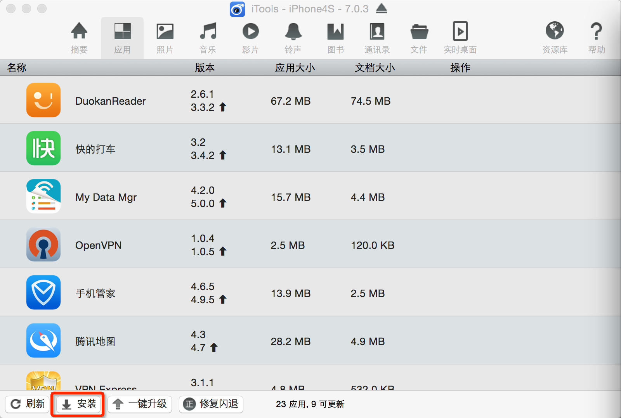This screenshot has width=621, height=418.
Task: Click the 120.0 KB document size value
Action: 373,245
